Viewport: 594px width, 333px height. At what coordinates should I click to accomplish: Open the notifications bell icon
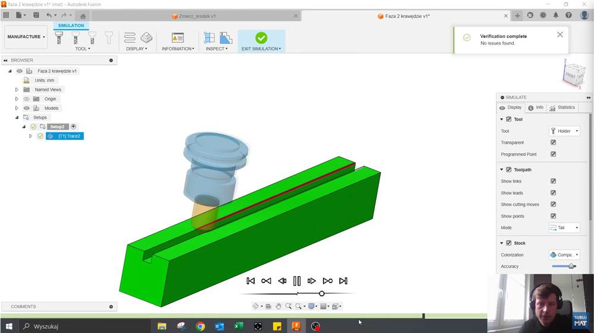pyautogui.click(x=556, y=15)
